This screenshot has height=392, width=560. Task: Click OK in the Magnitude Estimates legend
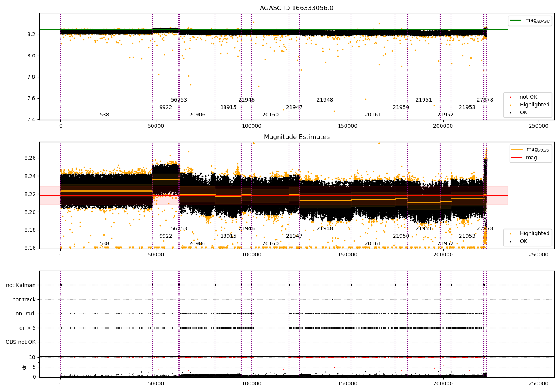click(523, 242)
